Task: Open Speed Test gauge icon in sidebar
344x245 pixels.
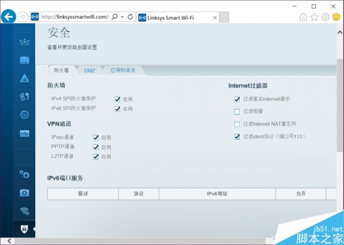Action: coord(25,115)
